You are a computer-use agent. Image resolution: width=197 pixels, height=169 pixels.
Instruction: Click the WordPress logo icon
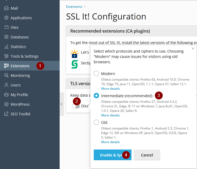point(6,104)
